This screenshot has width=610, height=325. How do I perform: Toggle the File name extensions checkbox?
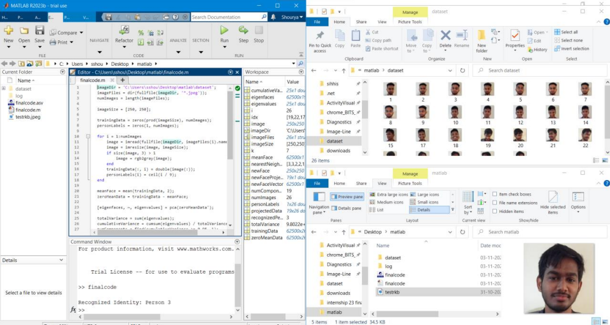pyautogui.click(x=495, y=203)
